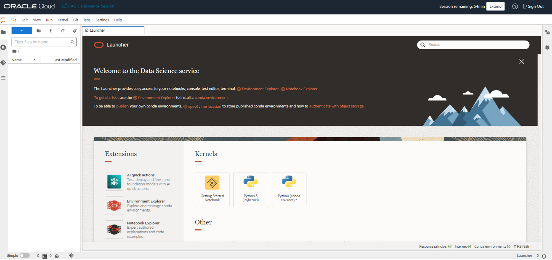Click the blue New Launcher plus button
Viewport: 552px width, 260px height.
22,31
